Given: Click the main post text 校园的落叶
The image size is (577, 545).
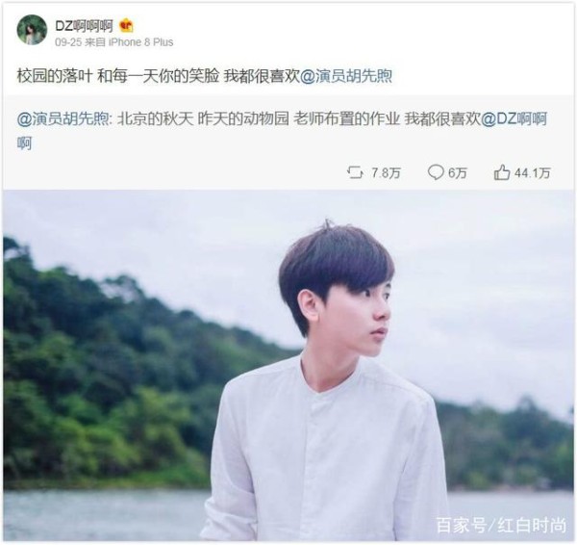Looking at the screenshot, I should pyautogui.click(x=55, y=76).
